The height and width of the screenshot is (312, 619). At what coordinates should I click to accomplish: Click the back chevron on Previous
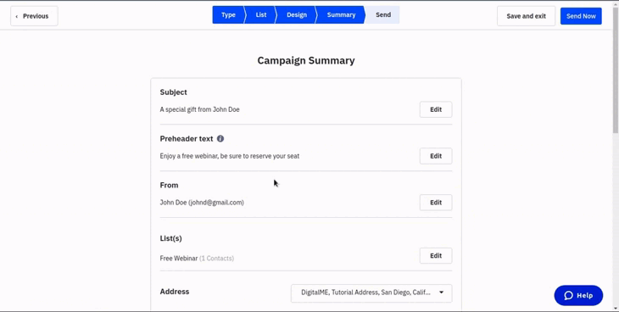[17, 16]
